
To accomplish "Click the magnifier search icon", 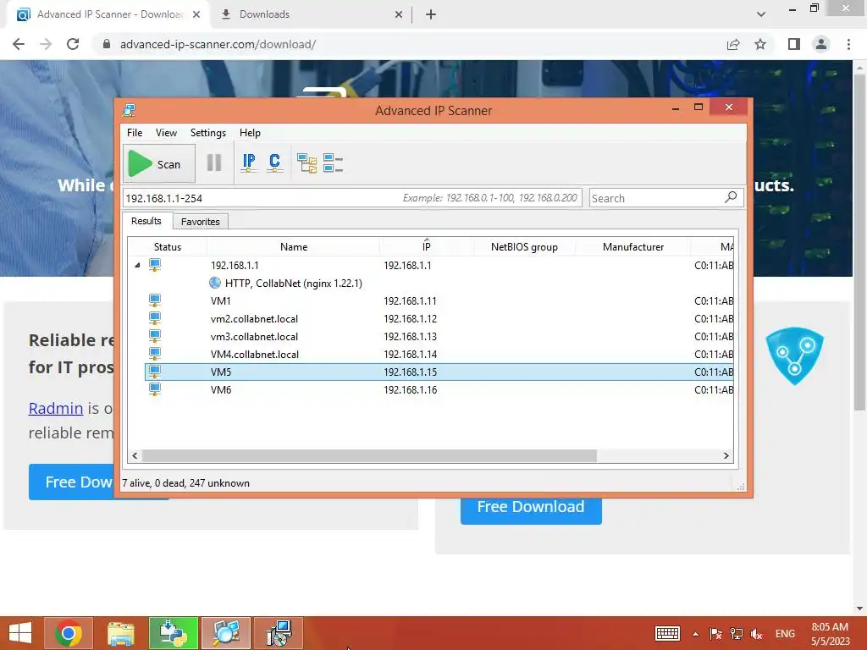I will (x=731, y=196).
